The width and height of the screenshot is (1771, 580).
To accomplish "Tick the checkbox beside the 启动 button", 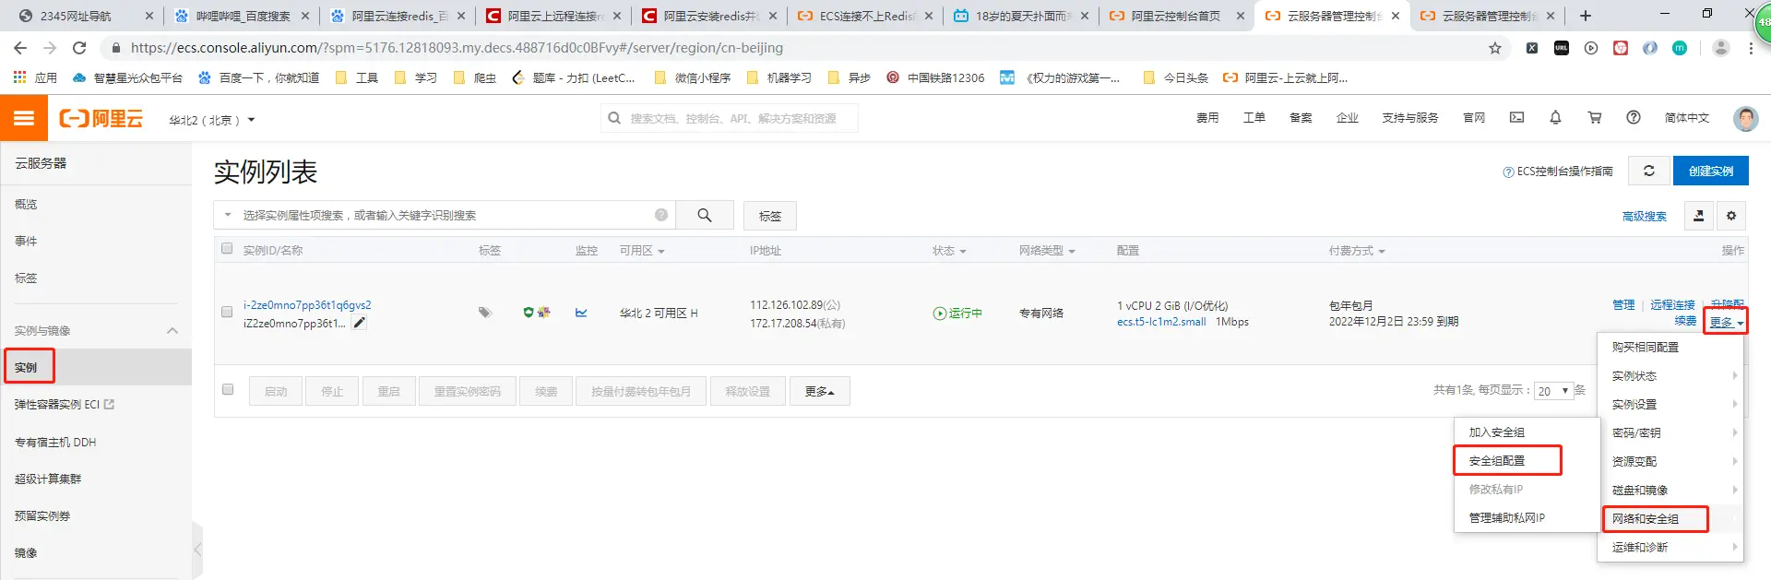I will 228,389.
